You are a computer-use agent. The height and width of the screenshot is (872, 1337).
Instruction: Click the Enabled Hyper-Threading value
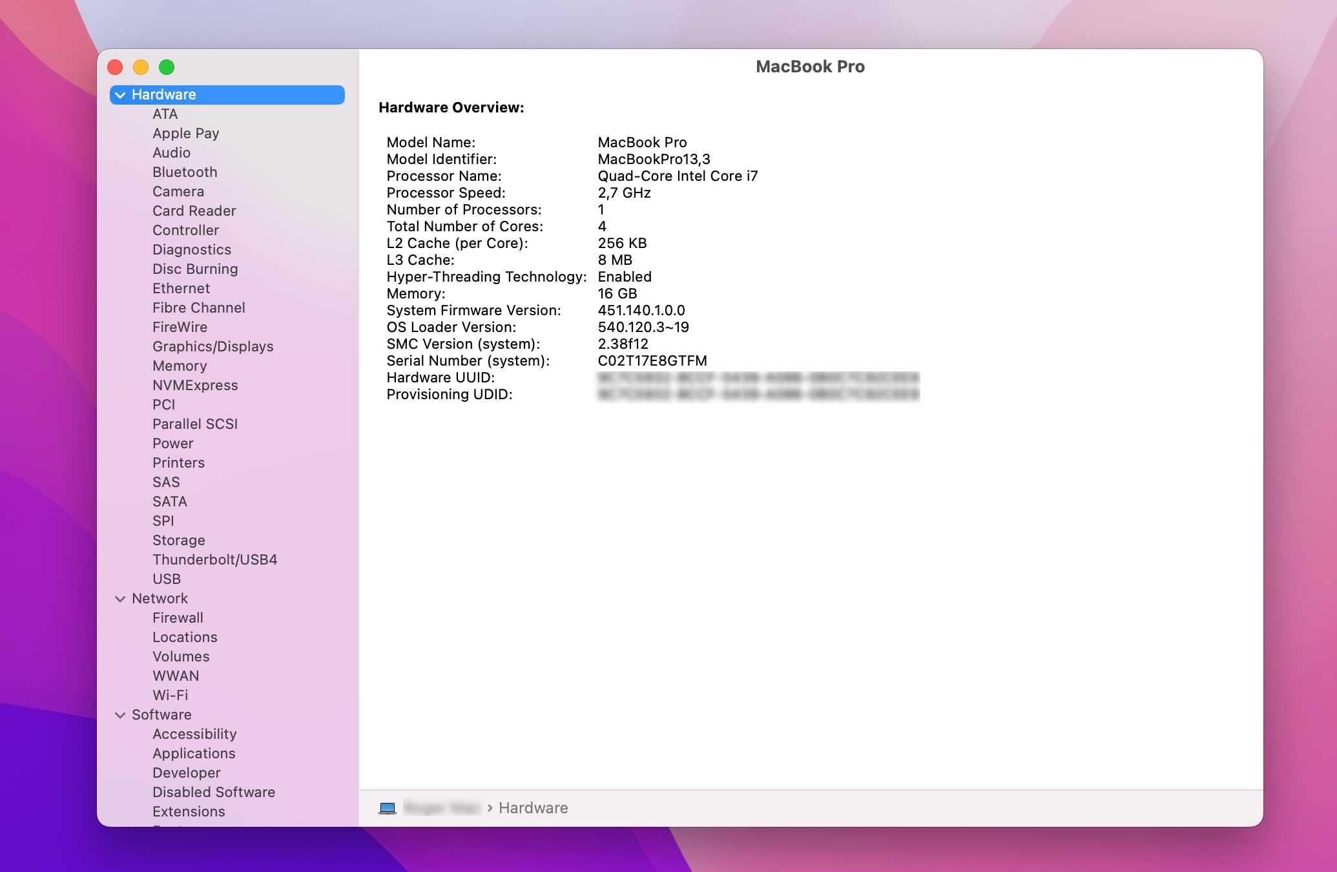point(625,277)
